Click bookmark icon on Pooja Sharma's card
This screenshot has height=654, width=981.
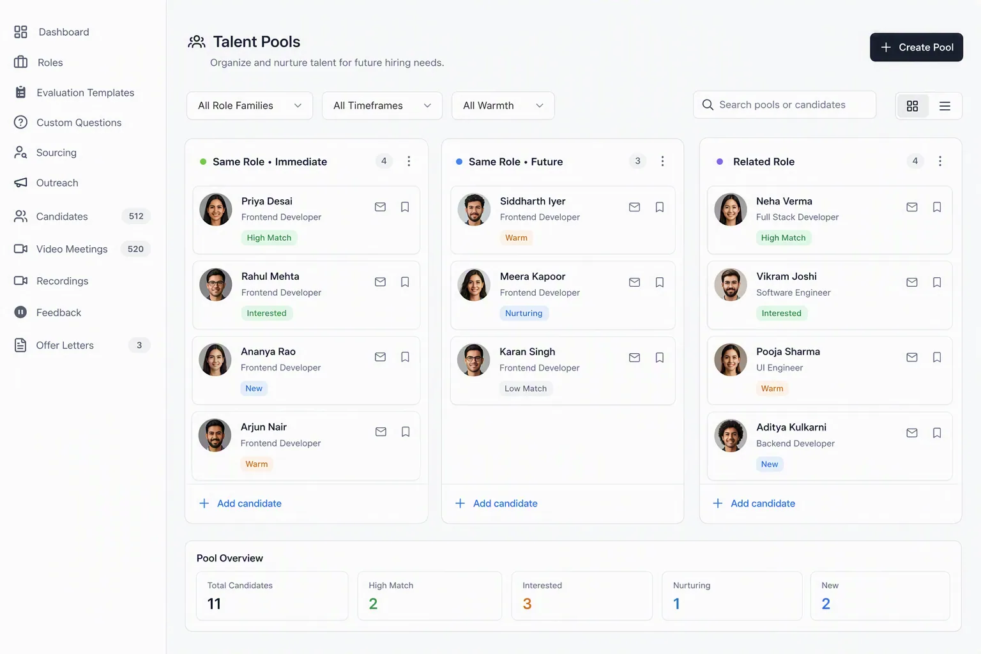pos(937,357)
